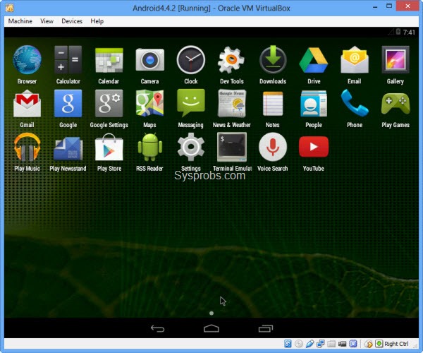Click the VirtualBox USB pen status icon
The height and width of the screenshot is (353, 423).
[x=309, y=344]
